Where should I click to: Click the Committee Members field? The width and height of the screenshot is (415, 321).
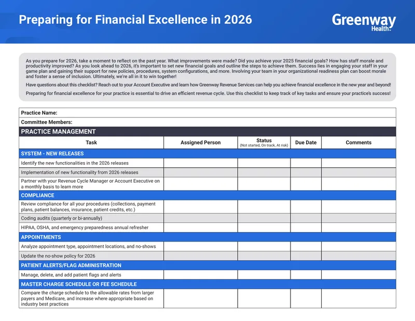[x=207, y=122]
